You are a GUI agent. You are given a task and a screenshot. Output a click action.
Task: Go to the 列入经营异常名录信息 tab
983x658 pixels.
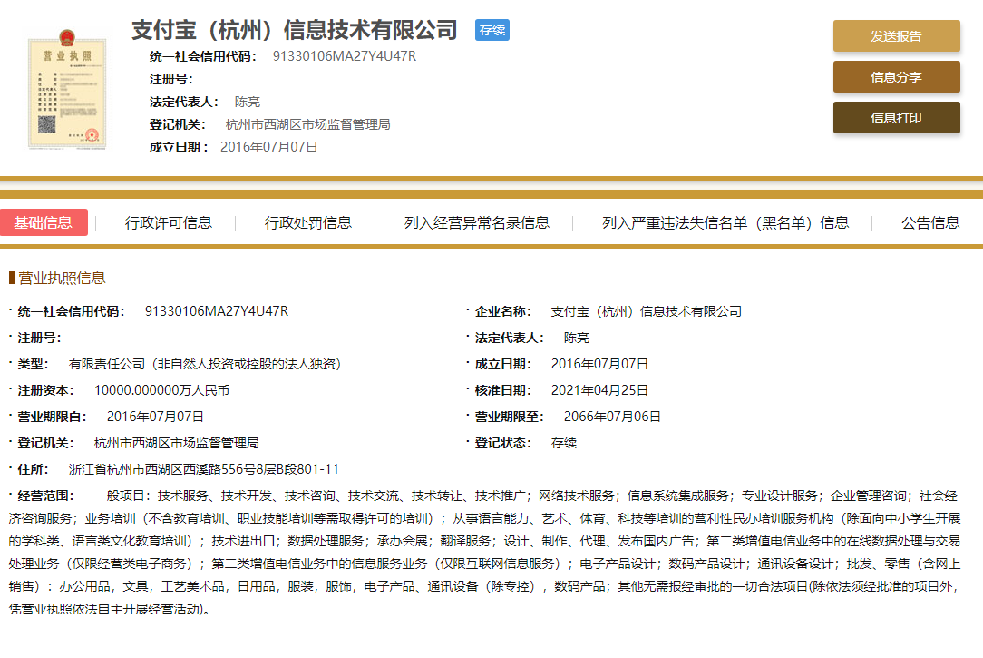pos(476,222)
